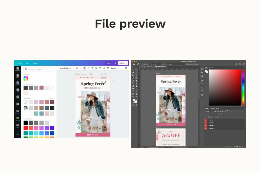Open the Templates panel in Canva sidebar
This screenshot has width=260, height=173.
[x=18, y=69]
